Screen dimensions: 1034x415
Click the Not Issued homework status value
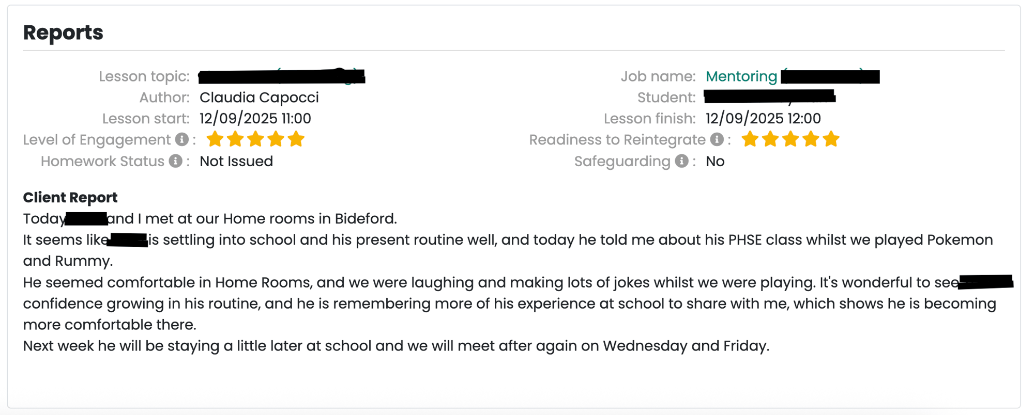(236, 161)
